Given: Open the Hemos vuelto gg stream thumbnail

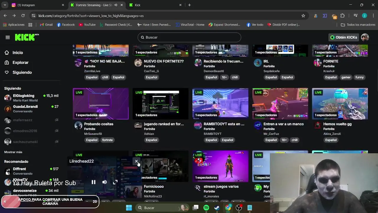Looking at the screenshot, I should pos(340,104).
